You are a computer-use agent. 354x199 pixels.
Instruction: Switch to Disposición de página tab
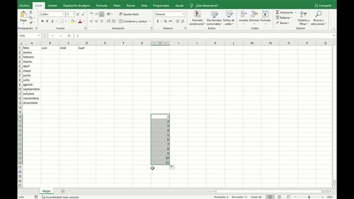tap(76, 5)
